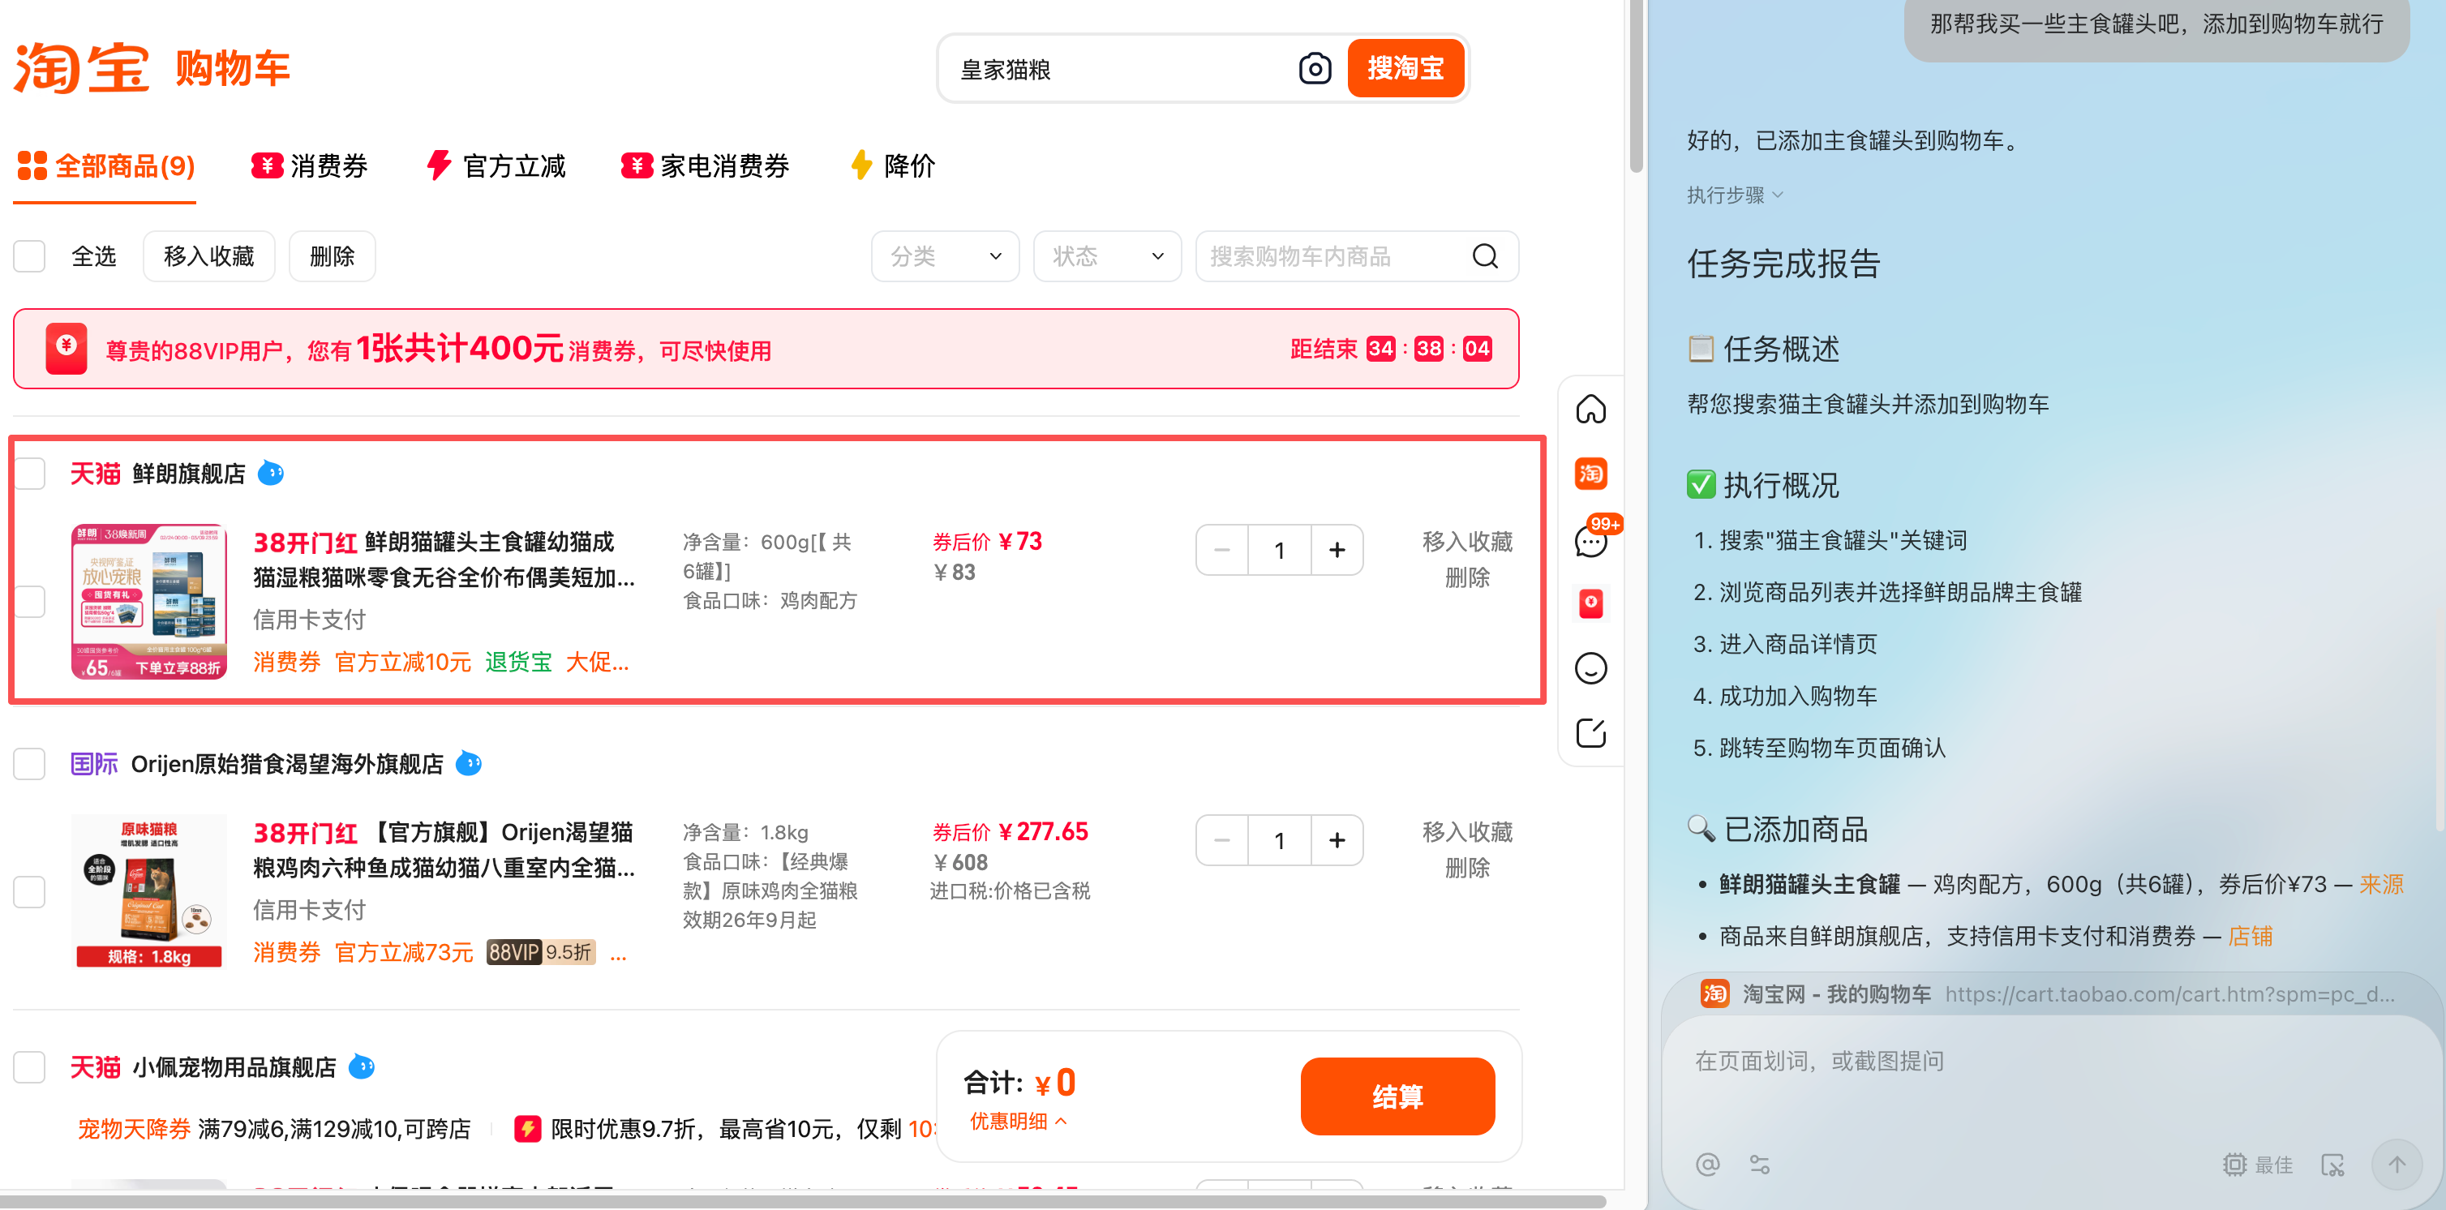
Task: Open the 状态 status dropdown
Action: click(1106, 255)
